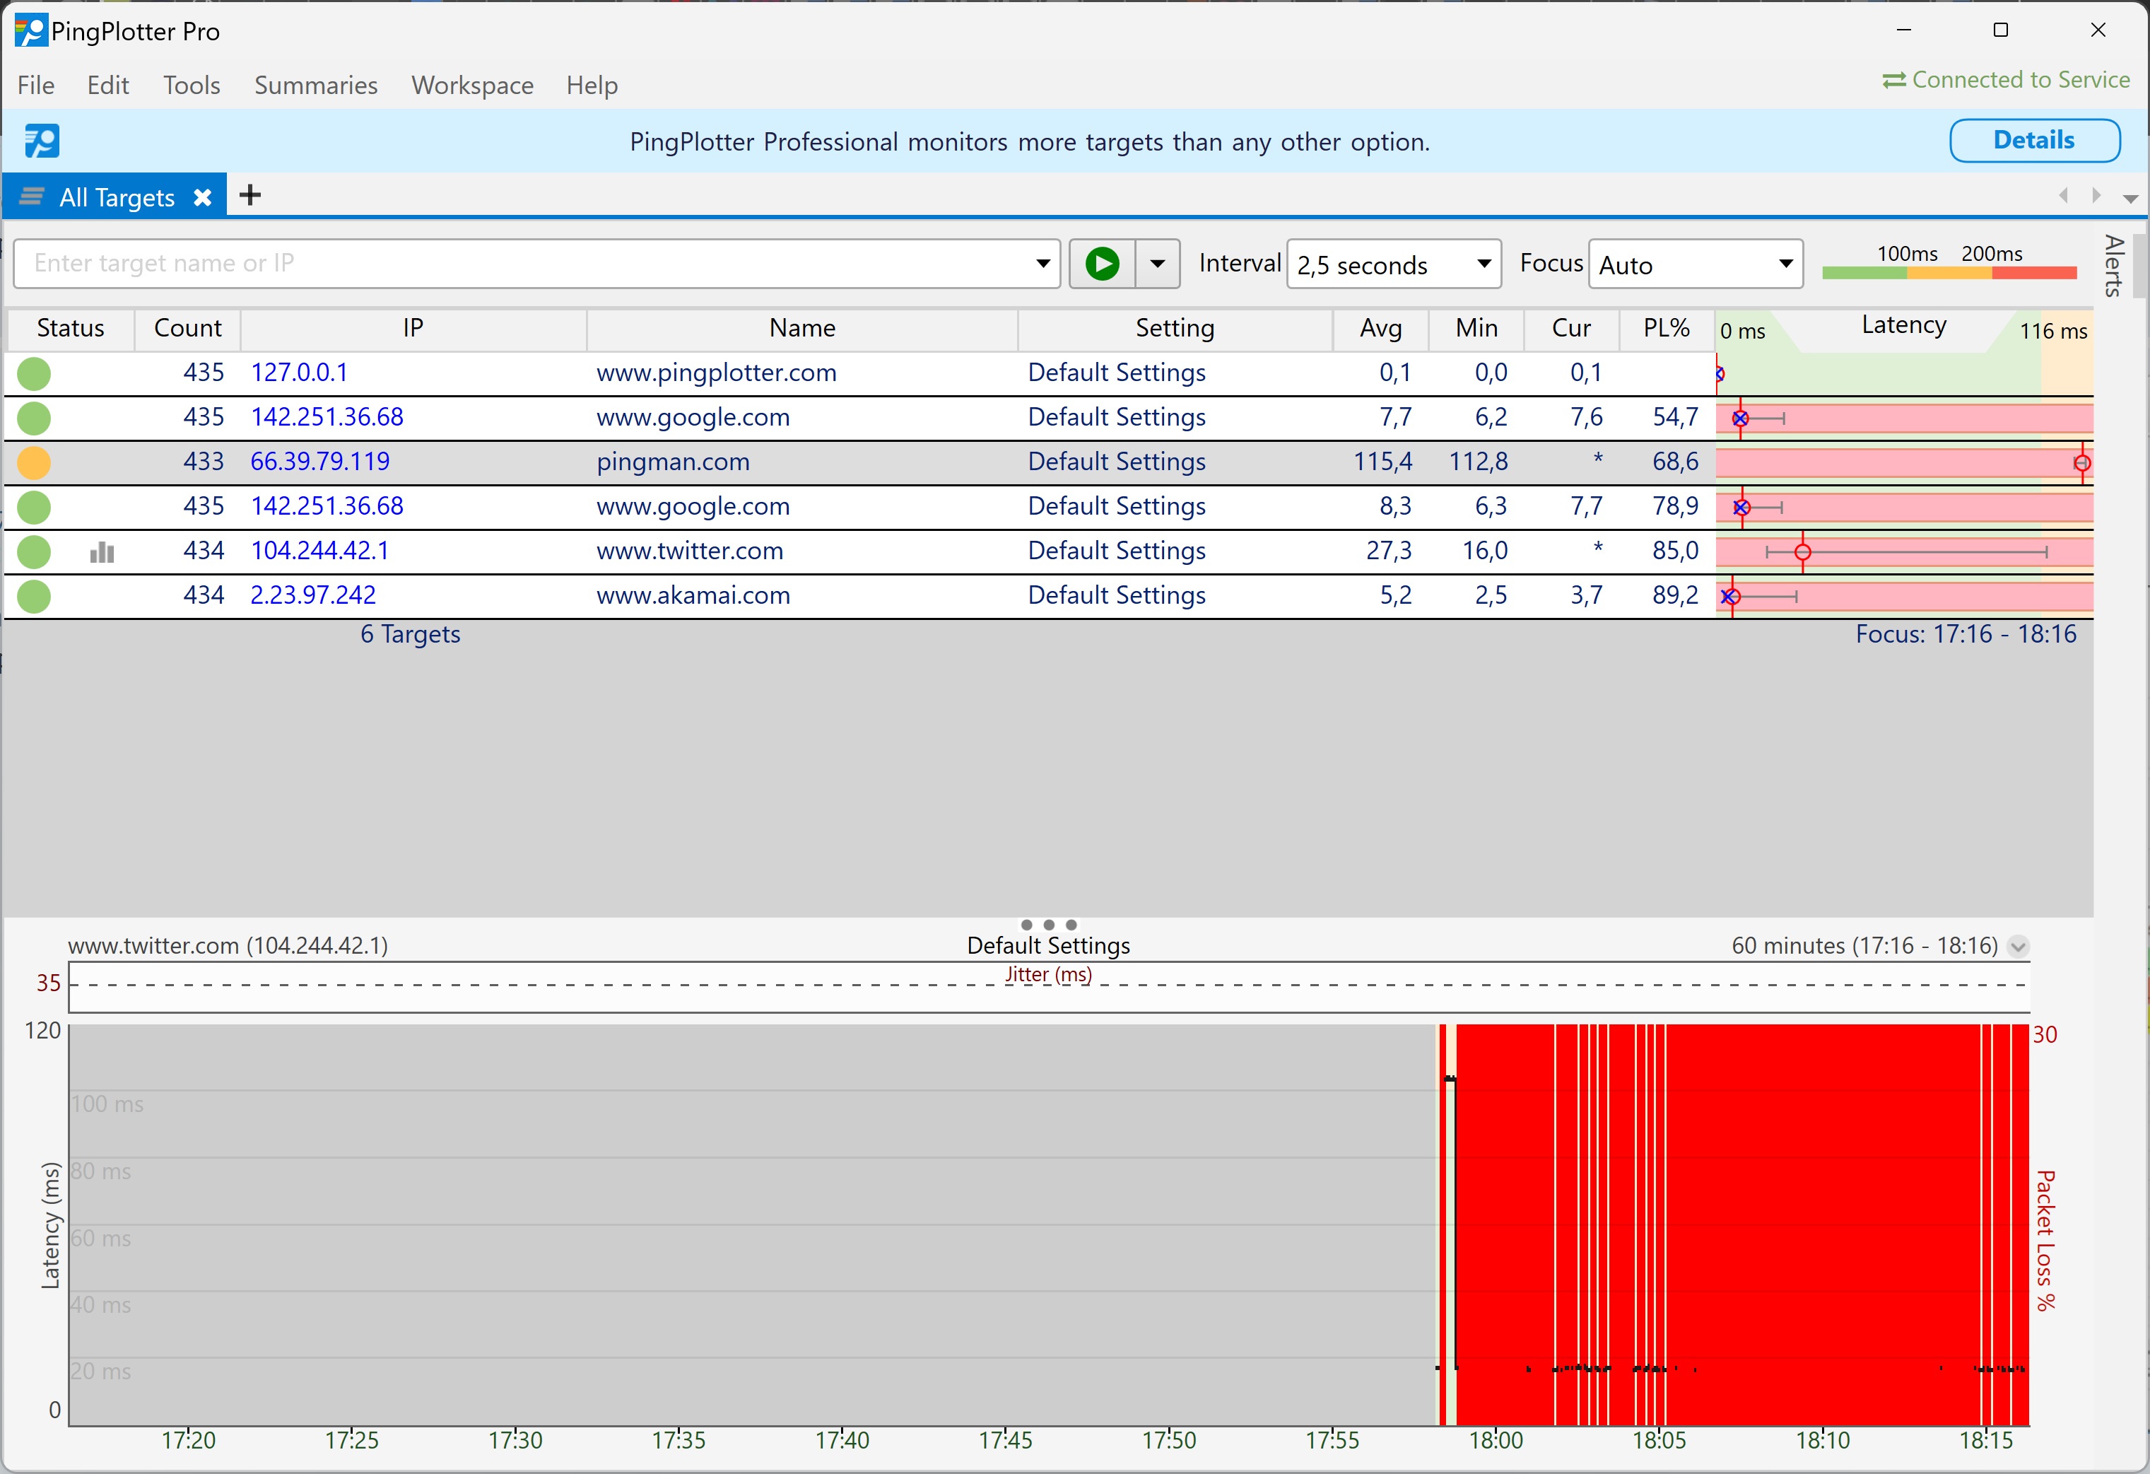Select IP 127.0.0.1
The height and width of the screenshot is (1474, 2150).
click(x=299, y=373)
